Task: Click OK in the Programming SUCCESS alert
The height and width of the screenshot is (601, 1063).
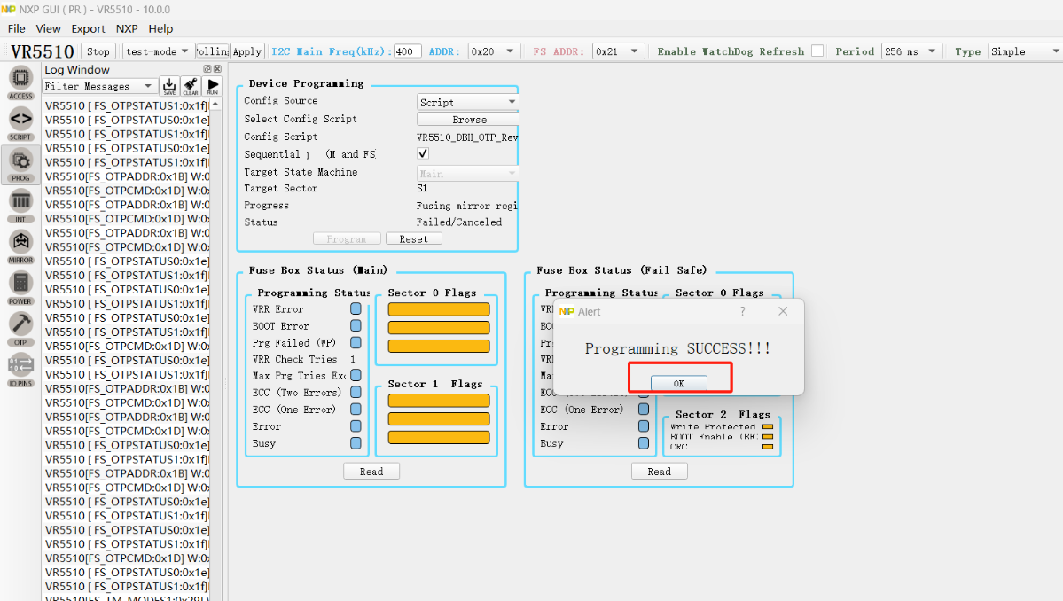Action: tap(678, 383)
